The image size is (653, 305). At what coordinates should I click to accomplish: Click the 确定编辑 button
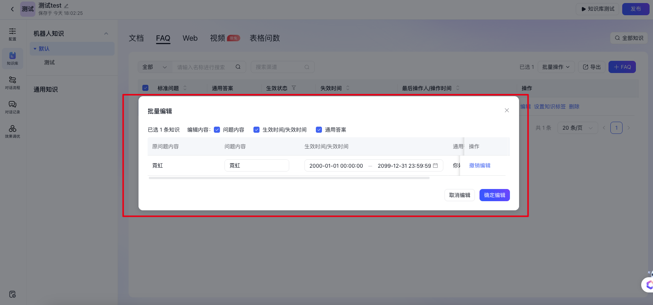click(x=494, y=195)
